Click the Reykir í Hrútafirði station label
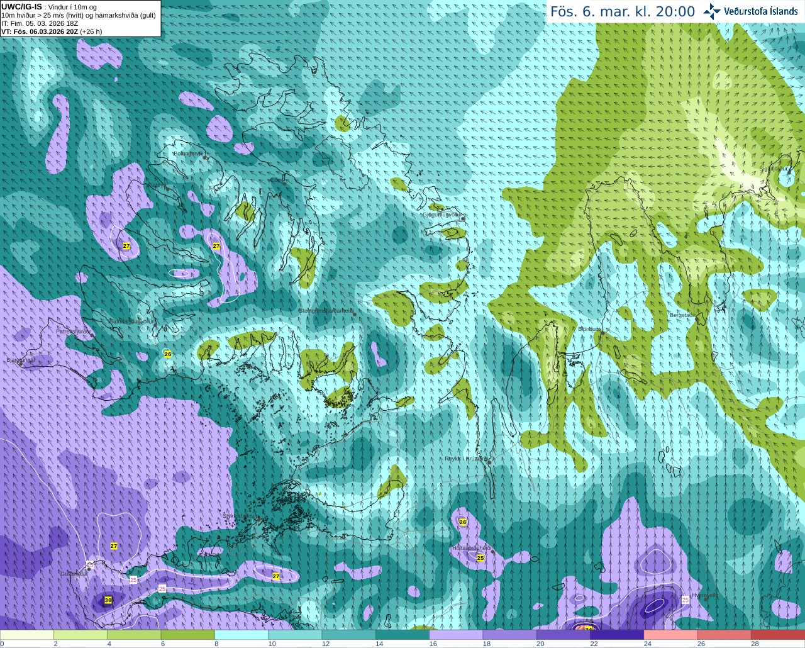The width and height of the screenshot is (805, 648). tap(466, 459)
